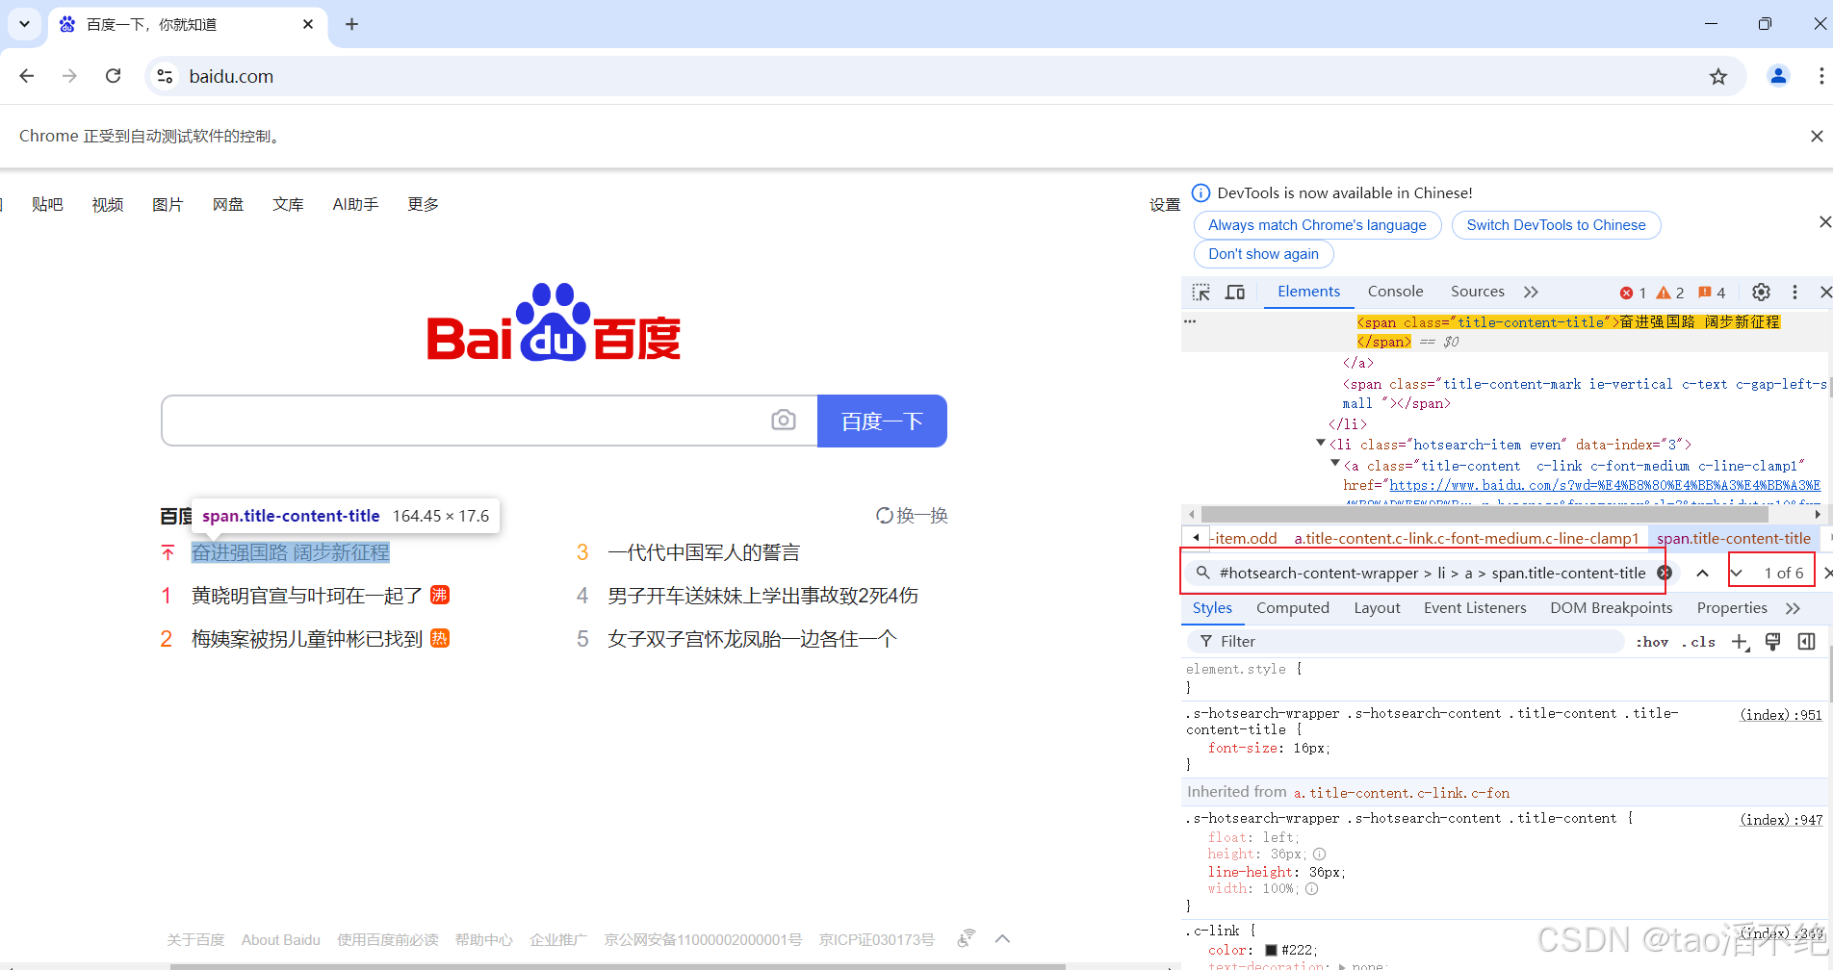
Task: Open color picker for #222 swatch
Action: pos(1271,950)
